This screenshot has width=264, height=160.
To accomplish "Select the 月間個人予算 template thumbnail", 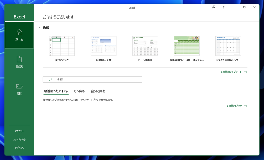I will click(x=104, y=46).
